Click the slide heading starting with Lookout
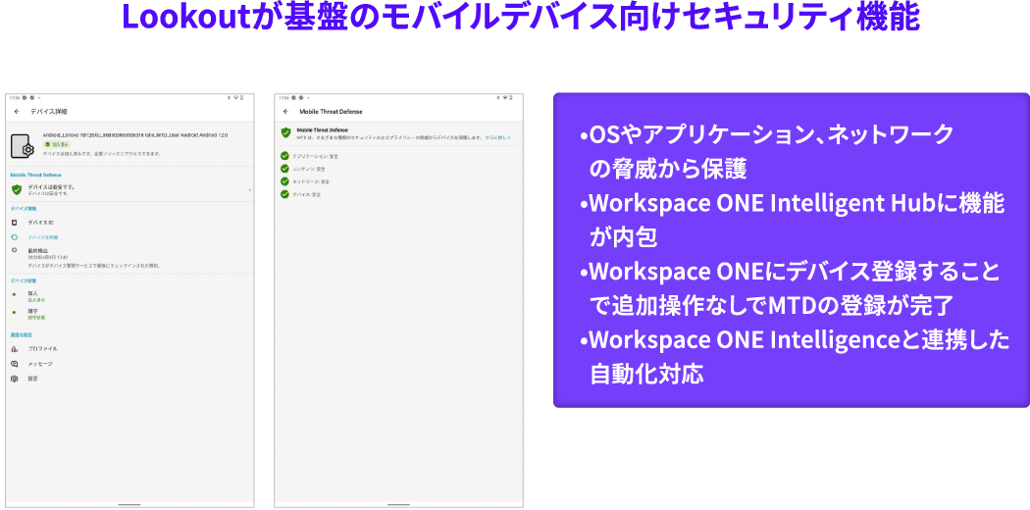 pos(521,18)
